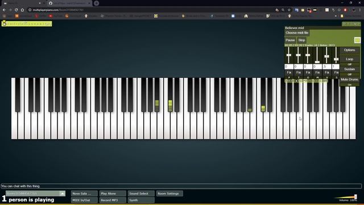The image size is (364, 205).
Task: Open Room Settings
Action: (x=169, y=194)
